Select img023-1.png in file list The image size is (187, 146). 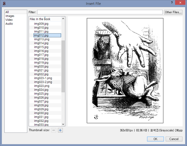(43, 78)
